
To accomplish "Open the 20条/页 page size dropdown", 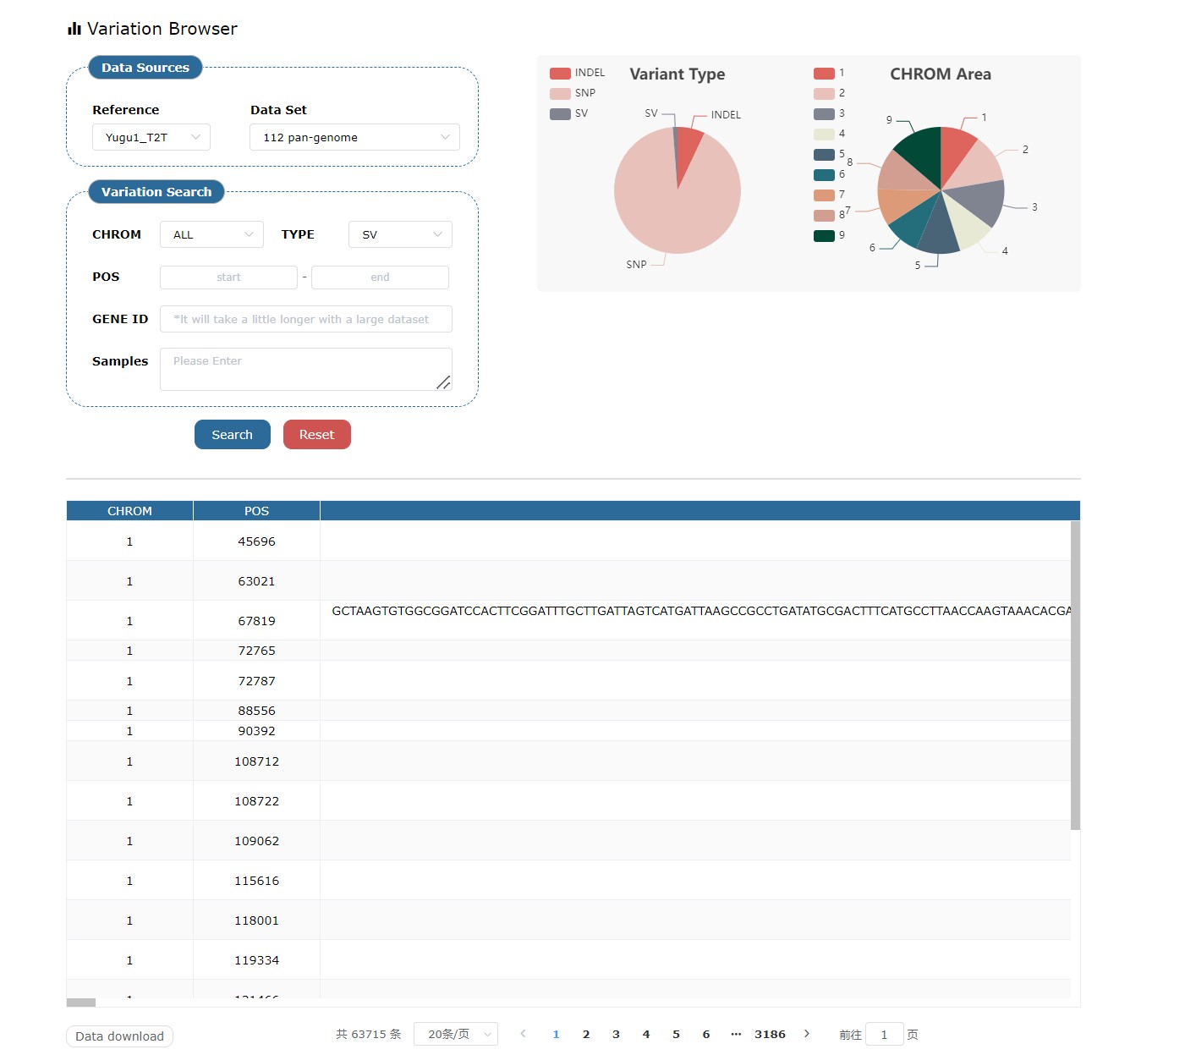I will point(456,1034).
